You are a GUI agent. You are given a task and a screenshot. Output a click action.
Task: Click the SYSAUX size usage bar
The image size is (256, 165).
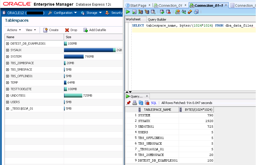coord(90,50)
